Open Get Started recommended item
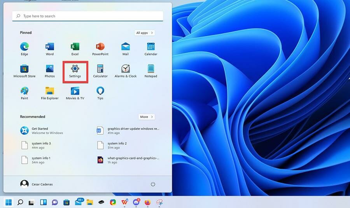 [x=42, y=130]
